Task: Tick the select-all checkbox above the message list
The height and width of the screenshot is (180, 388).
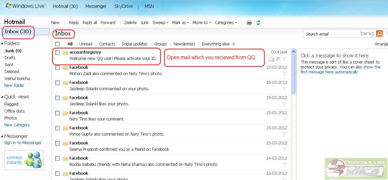Action: [58, 44]
